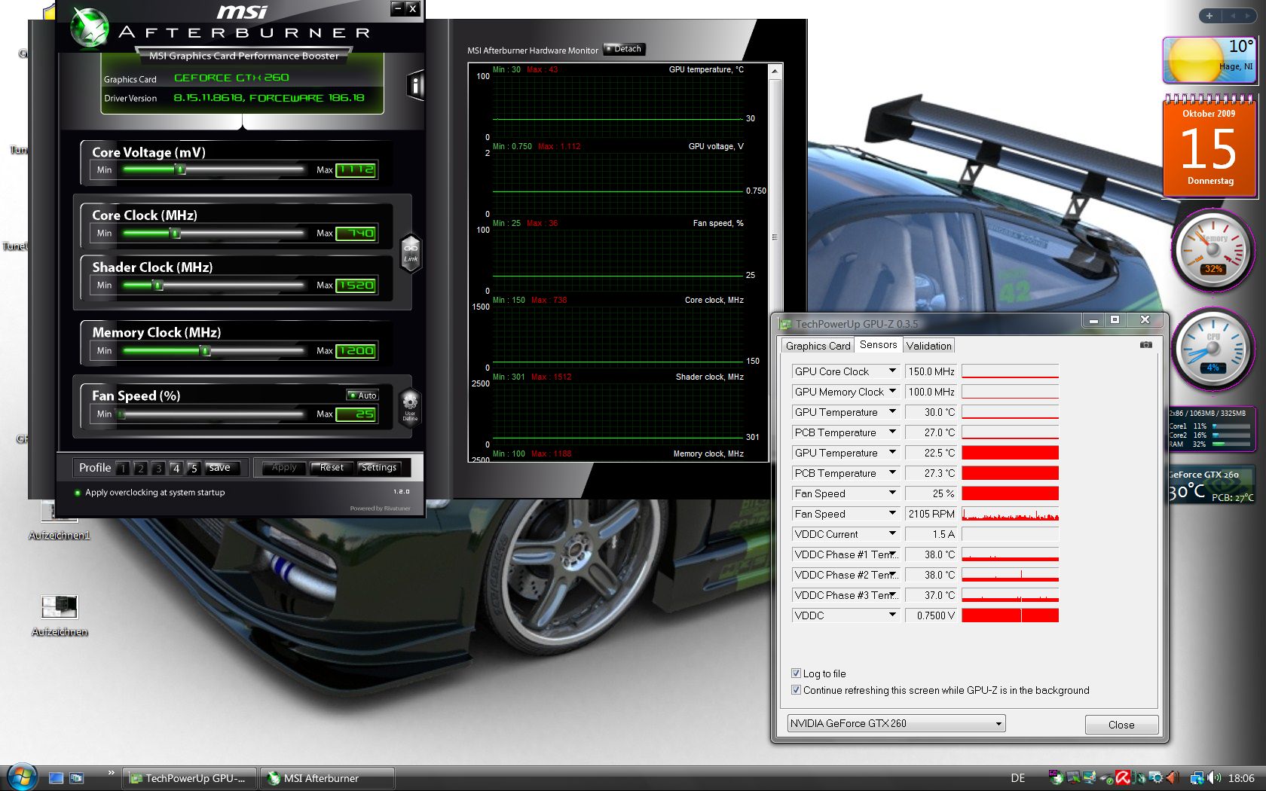Click the Core Clock value field
Image resolution: width=1266 pixels, height=791 pixels.
tap(356, 233)
